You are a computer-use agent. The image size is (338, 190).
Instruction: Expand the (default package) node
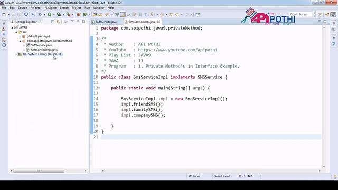(x=20, y=36)
